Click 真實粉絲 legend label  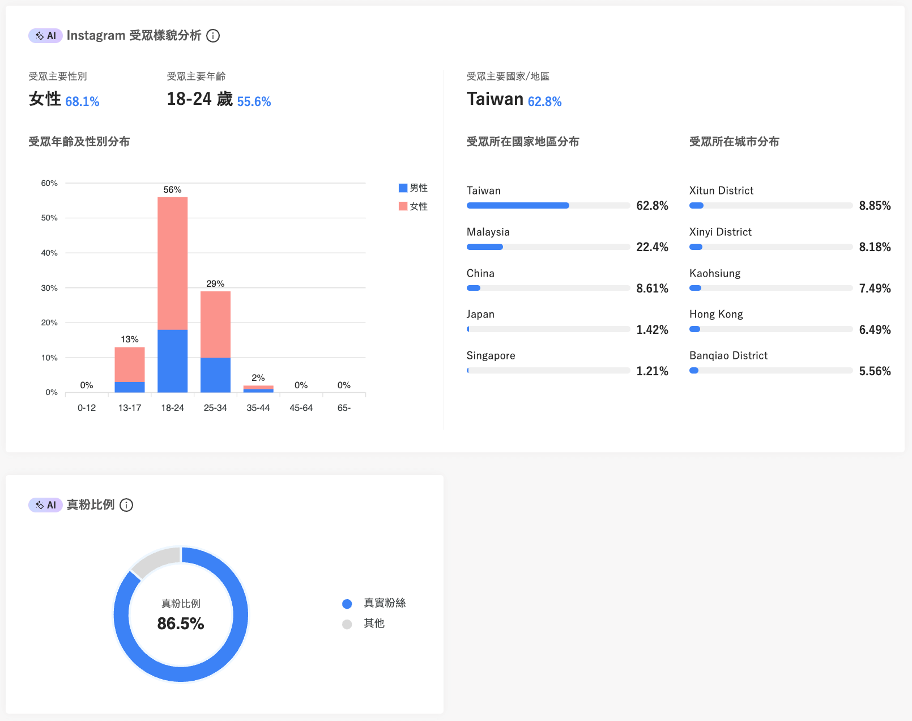385,603
